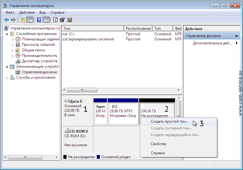243x170 pixels.
Task: Click the Том column header
Action: pos(93,28)
